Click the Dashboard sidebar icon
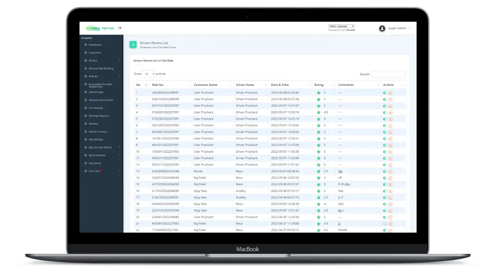Screen dimensions: 497x271 click(85, 45)
